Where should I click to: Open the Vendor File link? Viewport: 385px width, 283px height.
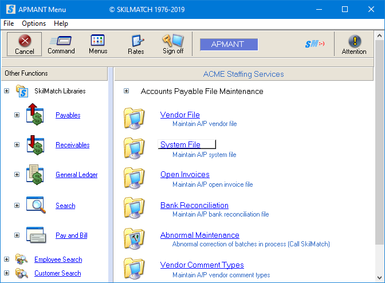180,115
